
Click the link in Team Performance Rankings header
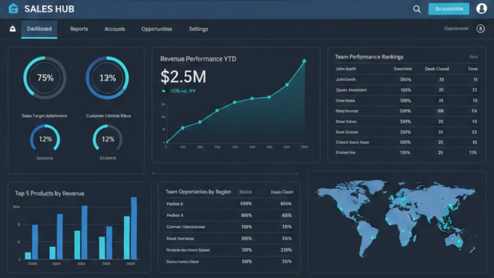(x=473, y=57)
